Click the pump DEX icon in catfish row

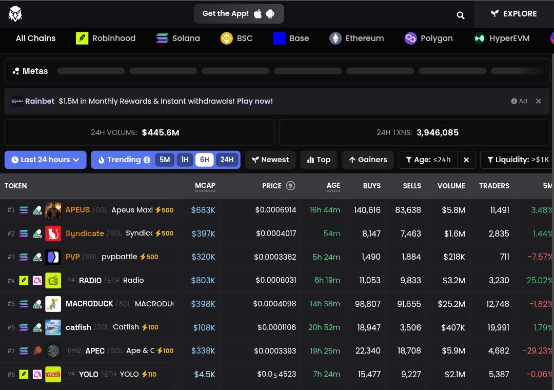(37, 327)
